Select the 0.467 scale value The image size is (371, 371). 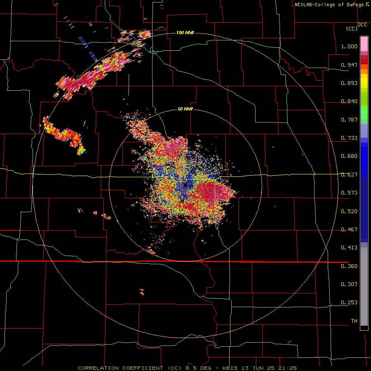click(349, 230)
